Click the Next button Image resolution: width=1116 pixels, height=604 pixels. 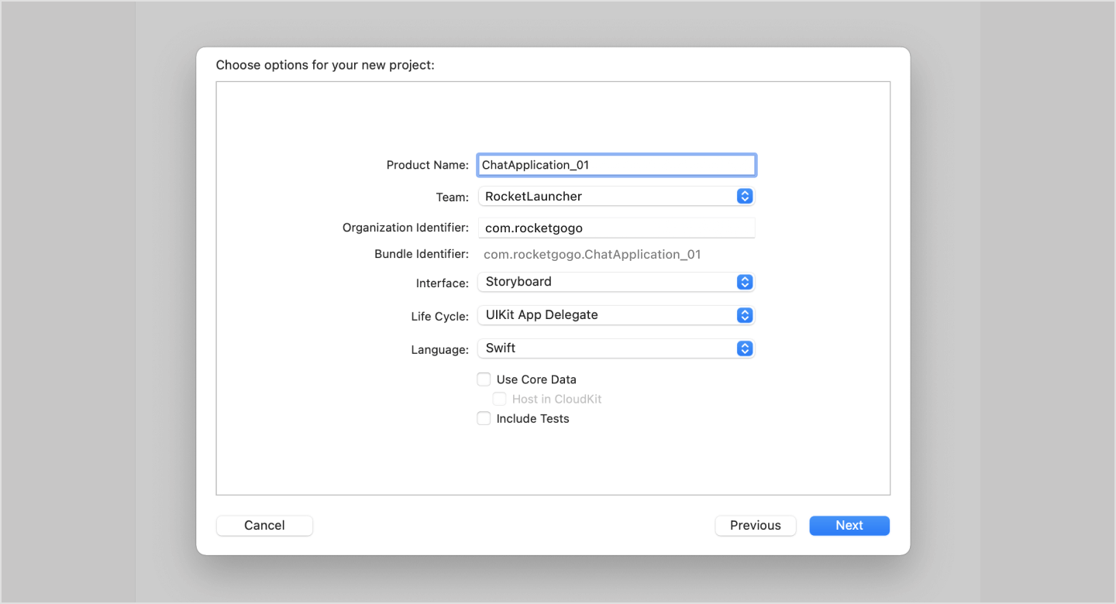point(849,525)
